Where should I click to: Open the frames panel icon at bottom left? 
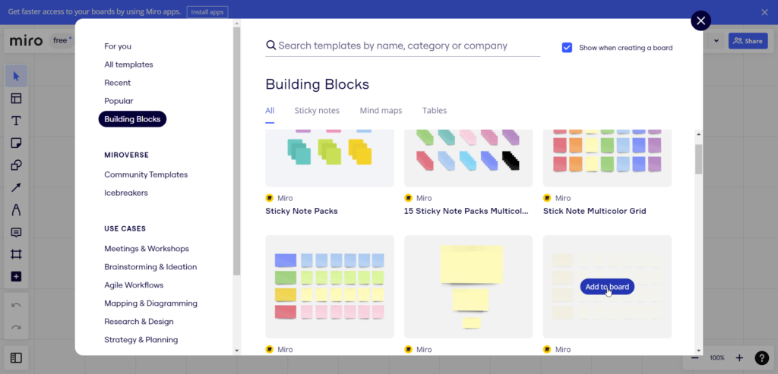pyautogui.click(x=17, y=357)
